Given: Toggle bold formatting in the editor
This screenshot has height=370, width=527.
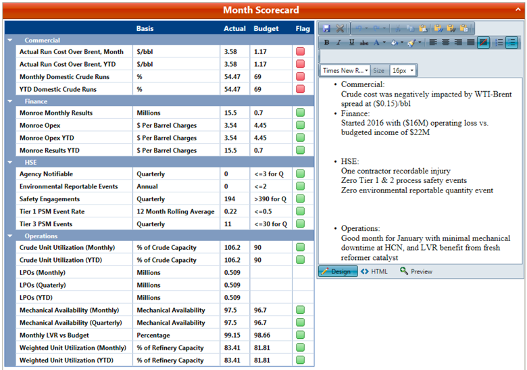Looking at the screenshot, I should pyautogui.click(x=327, y=43).
